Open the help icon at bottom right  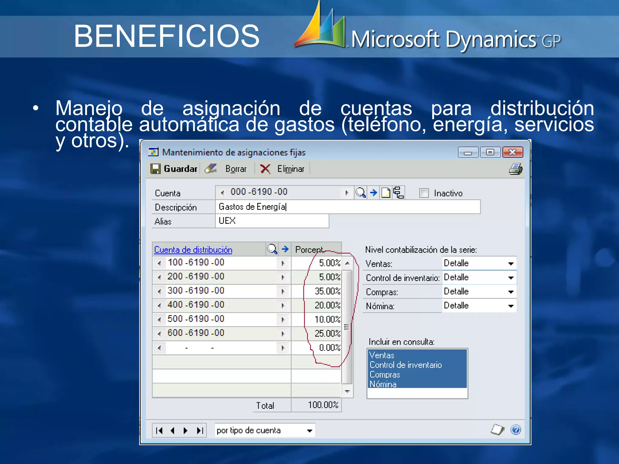(x=516, y=430)
